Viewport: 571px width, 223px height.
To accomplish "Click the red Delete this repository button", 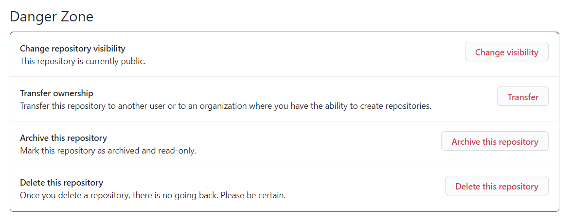I will pos(497,186).
